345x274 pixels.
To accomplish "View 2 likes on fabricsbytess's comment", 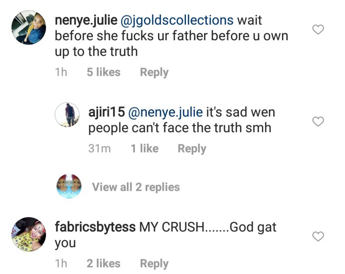I will (103, 264).
